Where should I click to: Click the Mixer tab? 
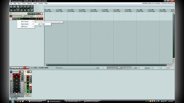(x=14, y=98)
